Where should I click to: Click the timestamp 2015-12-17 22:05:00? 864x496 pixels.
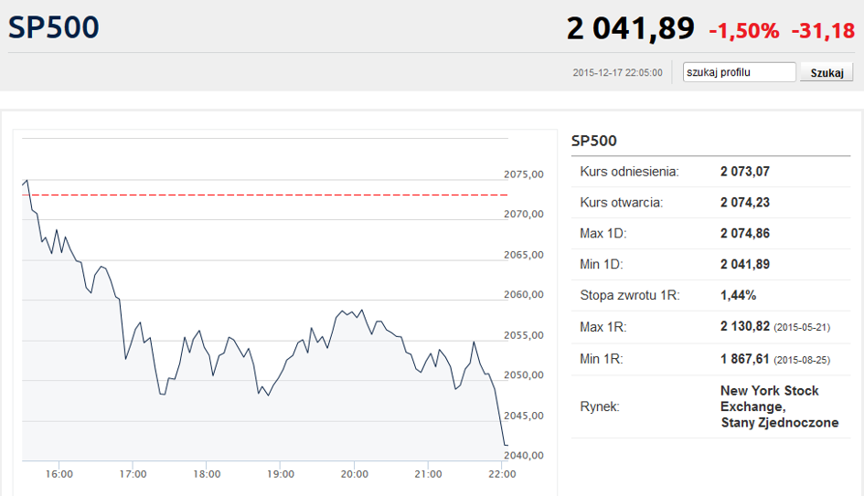[618, 73]
